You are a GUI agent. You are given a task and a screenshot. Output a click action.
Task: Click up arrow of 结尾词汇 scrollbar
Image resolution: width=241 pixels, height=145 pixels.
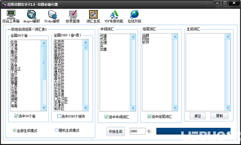[x=175, y=36]
